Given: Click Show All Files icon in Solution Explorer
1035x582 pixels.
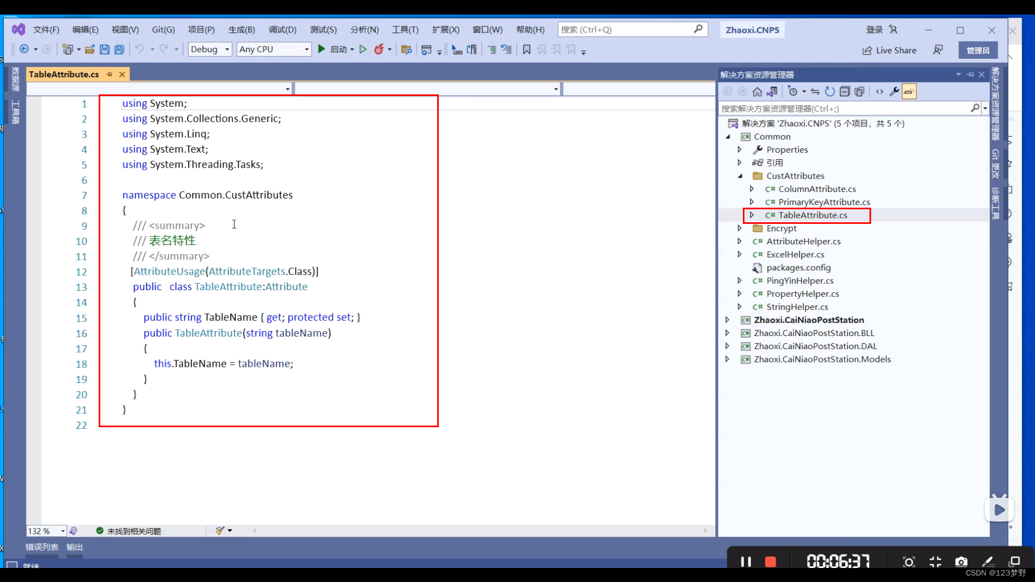Looking at the screenshot, I should pyautogui.click(x=859, y=92).
